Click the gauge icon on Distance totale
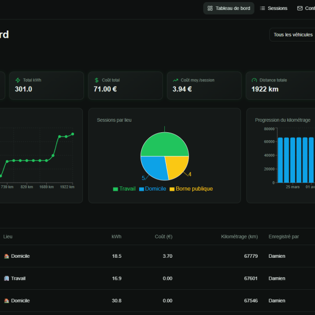The width and height of the screenshot is (315, 315). 255,80
